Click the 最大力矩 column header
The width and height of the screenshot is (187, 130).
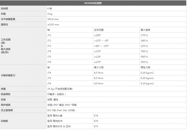99,67
